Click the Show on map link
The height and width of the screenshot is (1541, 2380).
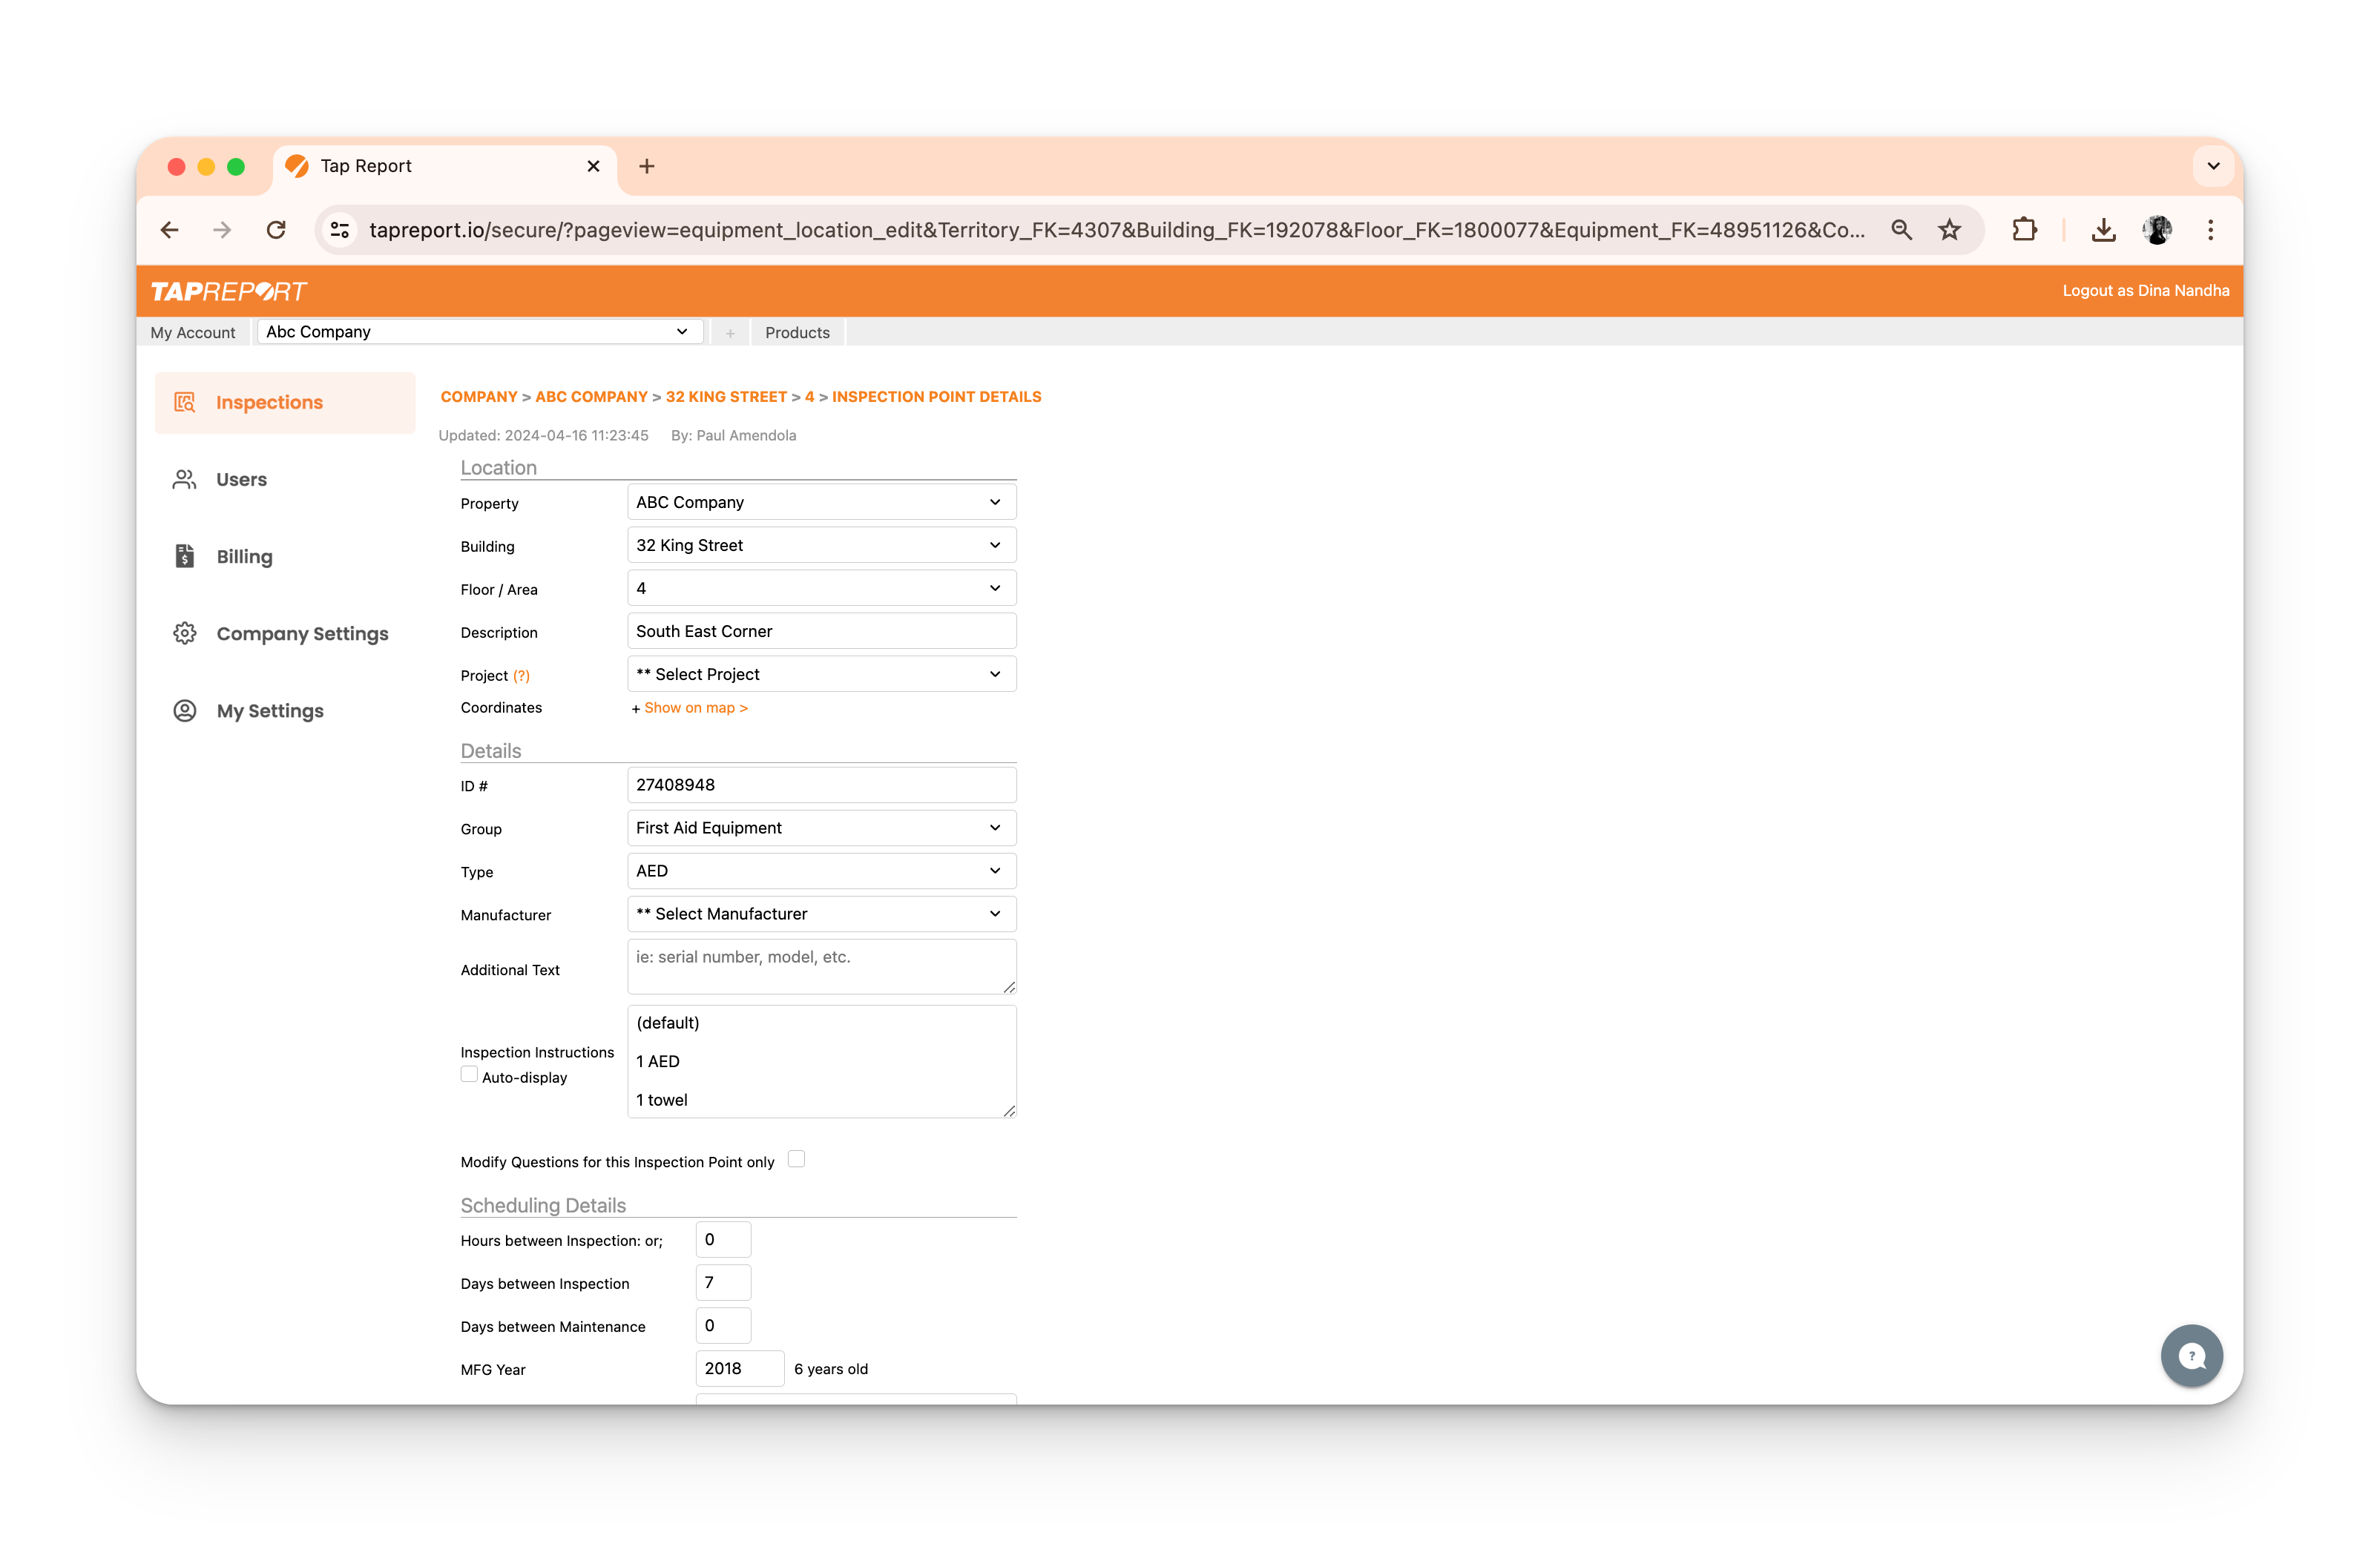coord(695,707)
